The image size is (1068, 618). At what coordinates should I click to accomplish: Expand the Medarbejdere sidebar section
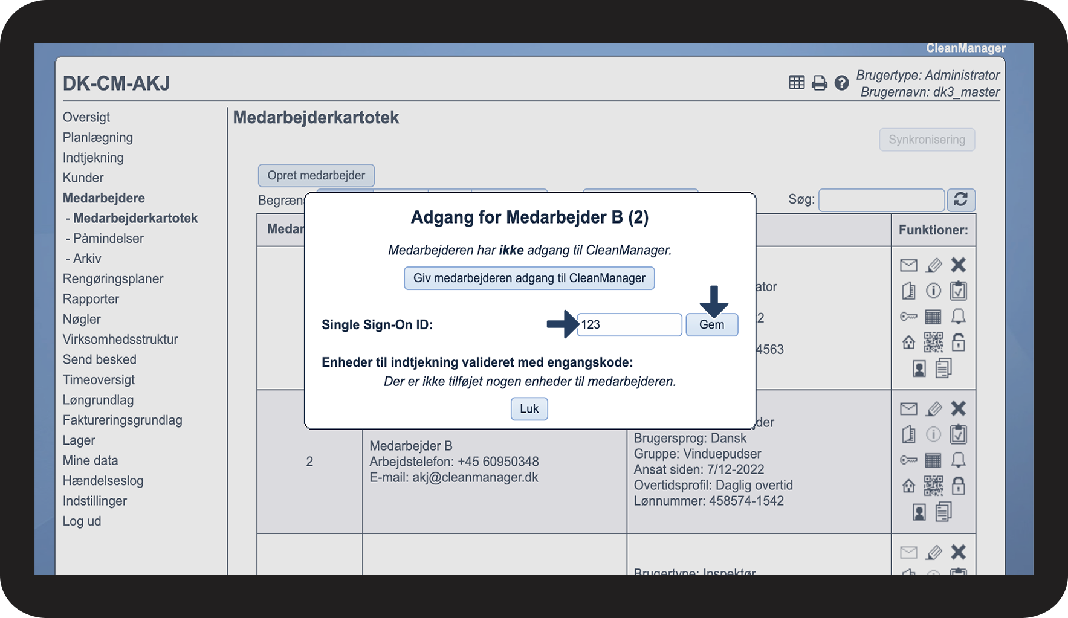click(x=103, y=198)
